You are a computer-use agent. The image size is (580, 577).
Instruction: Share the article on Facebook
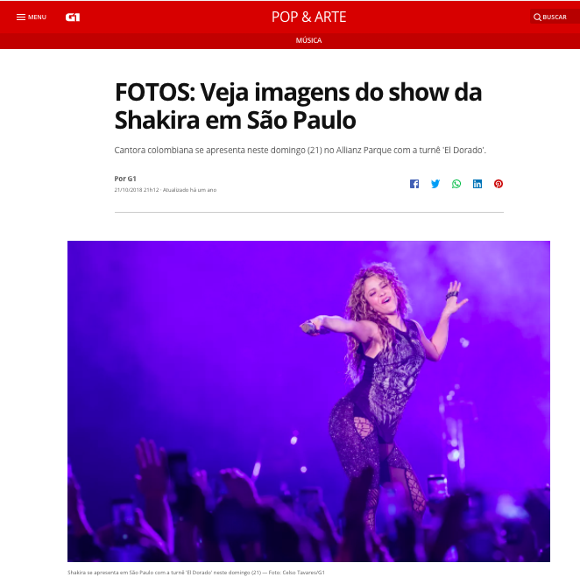click(x=414, y=184)
